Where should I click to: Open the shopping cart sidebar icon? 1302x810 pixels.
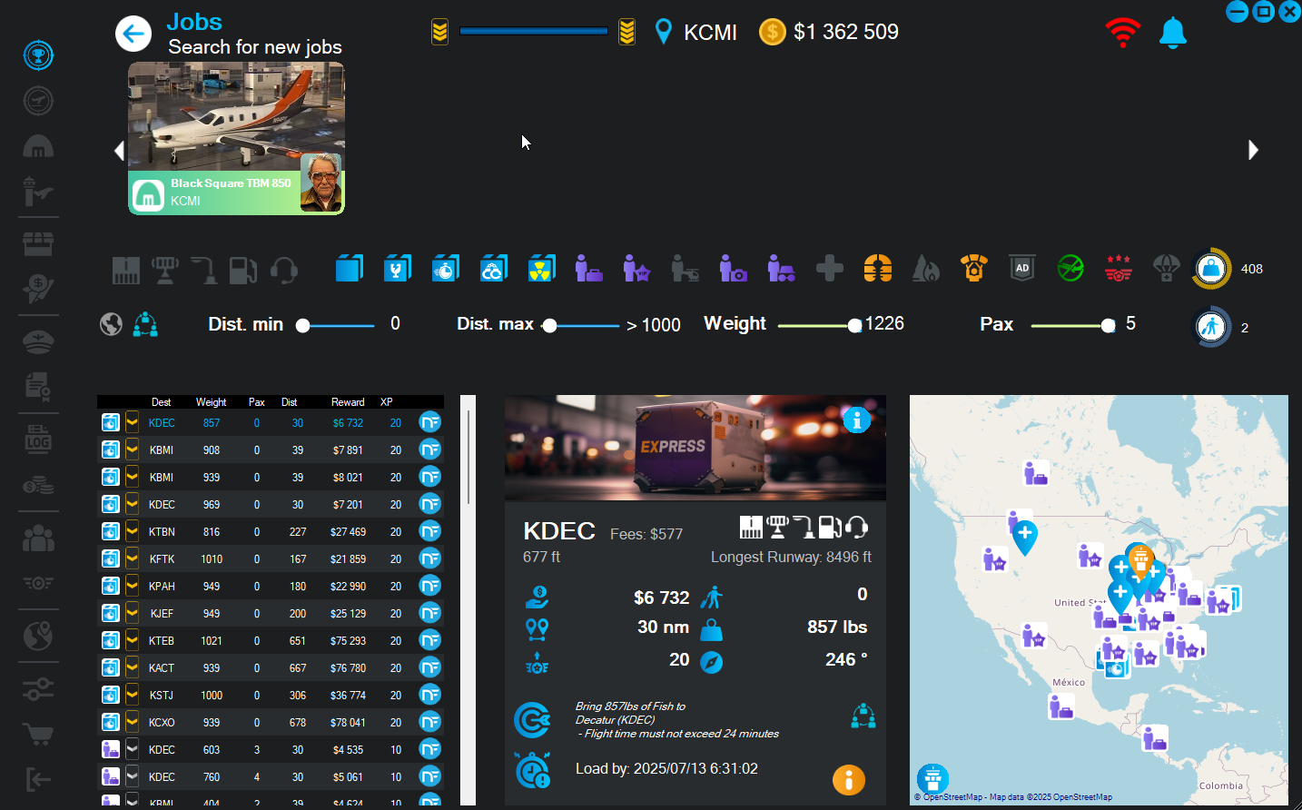38,734
